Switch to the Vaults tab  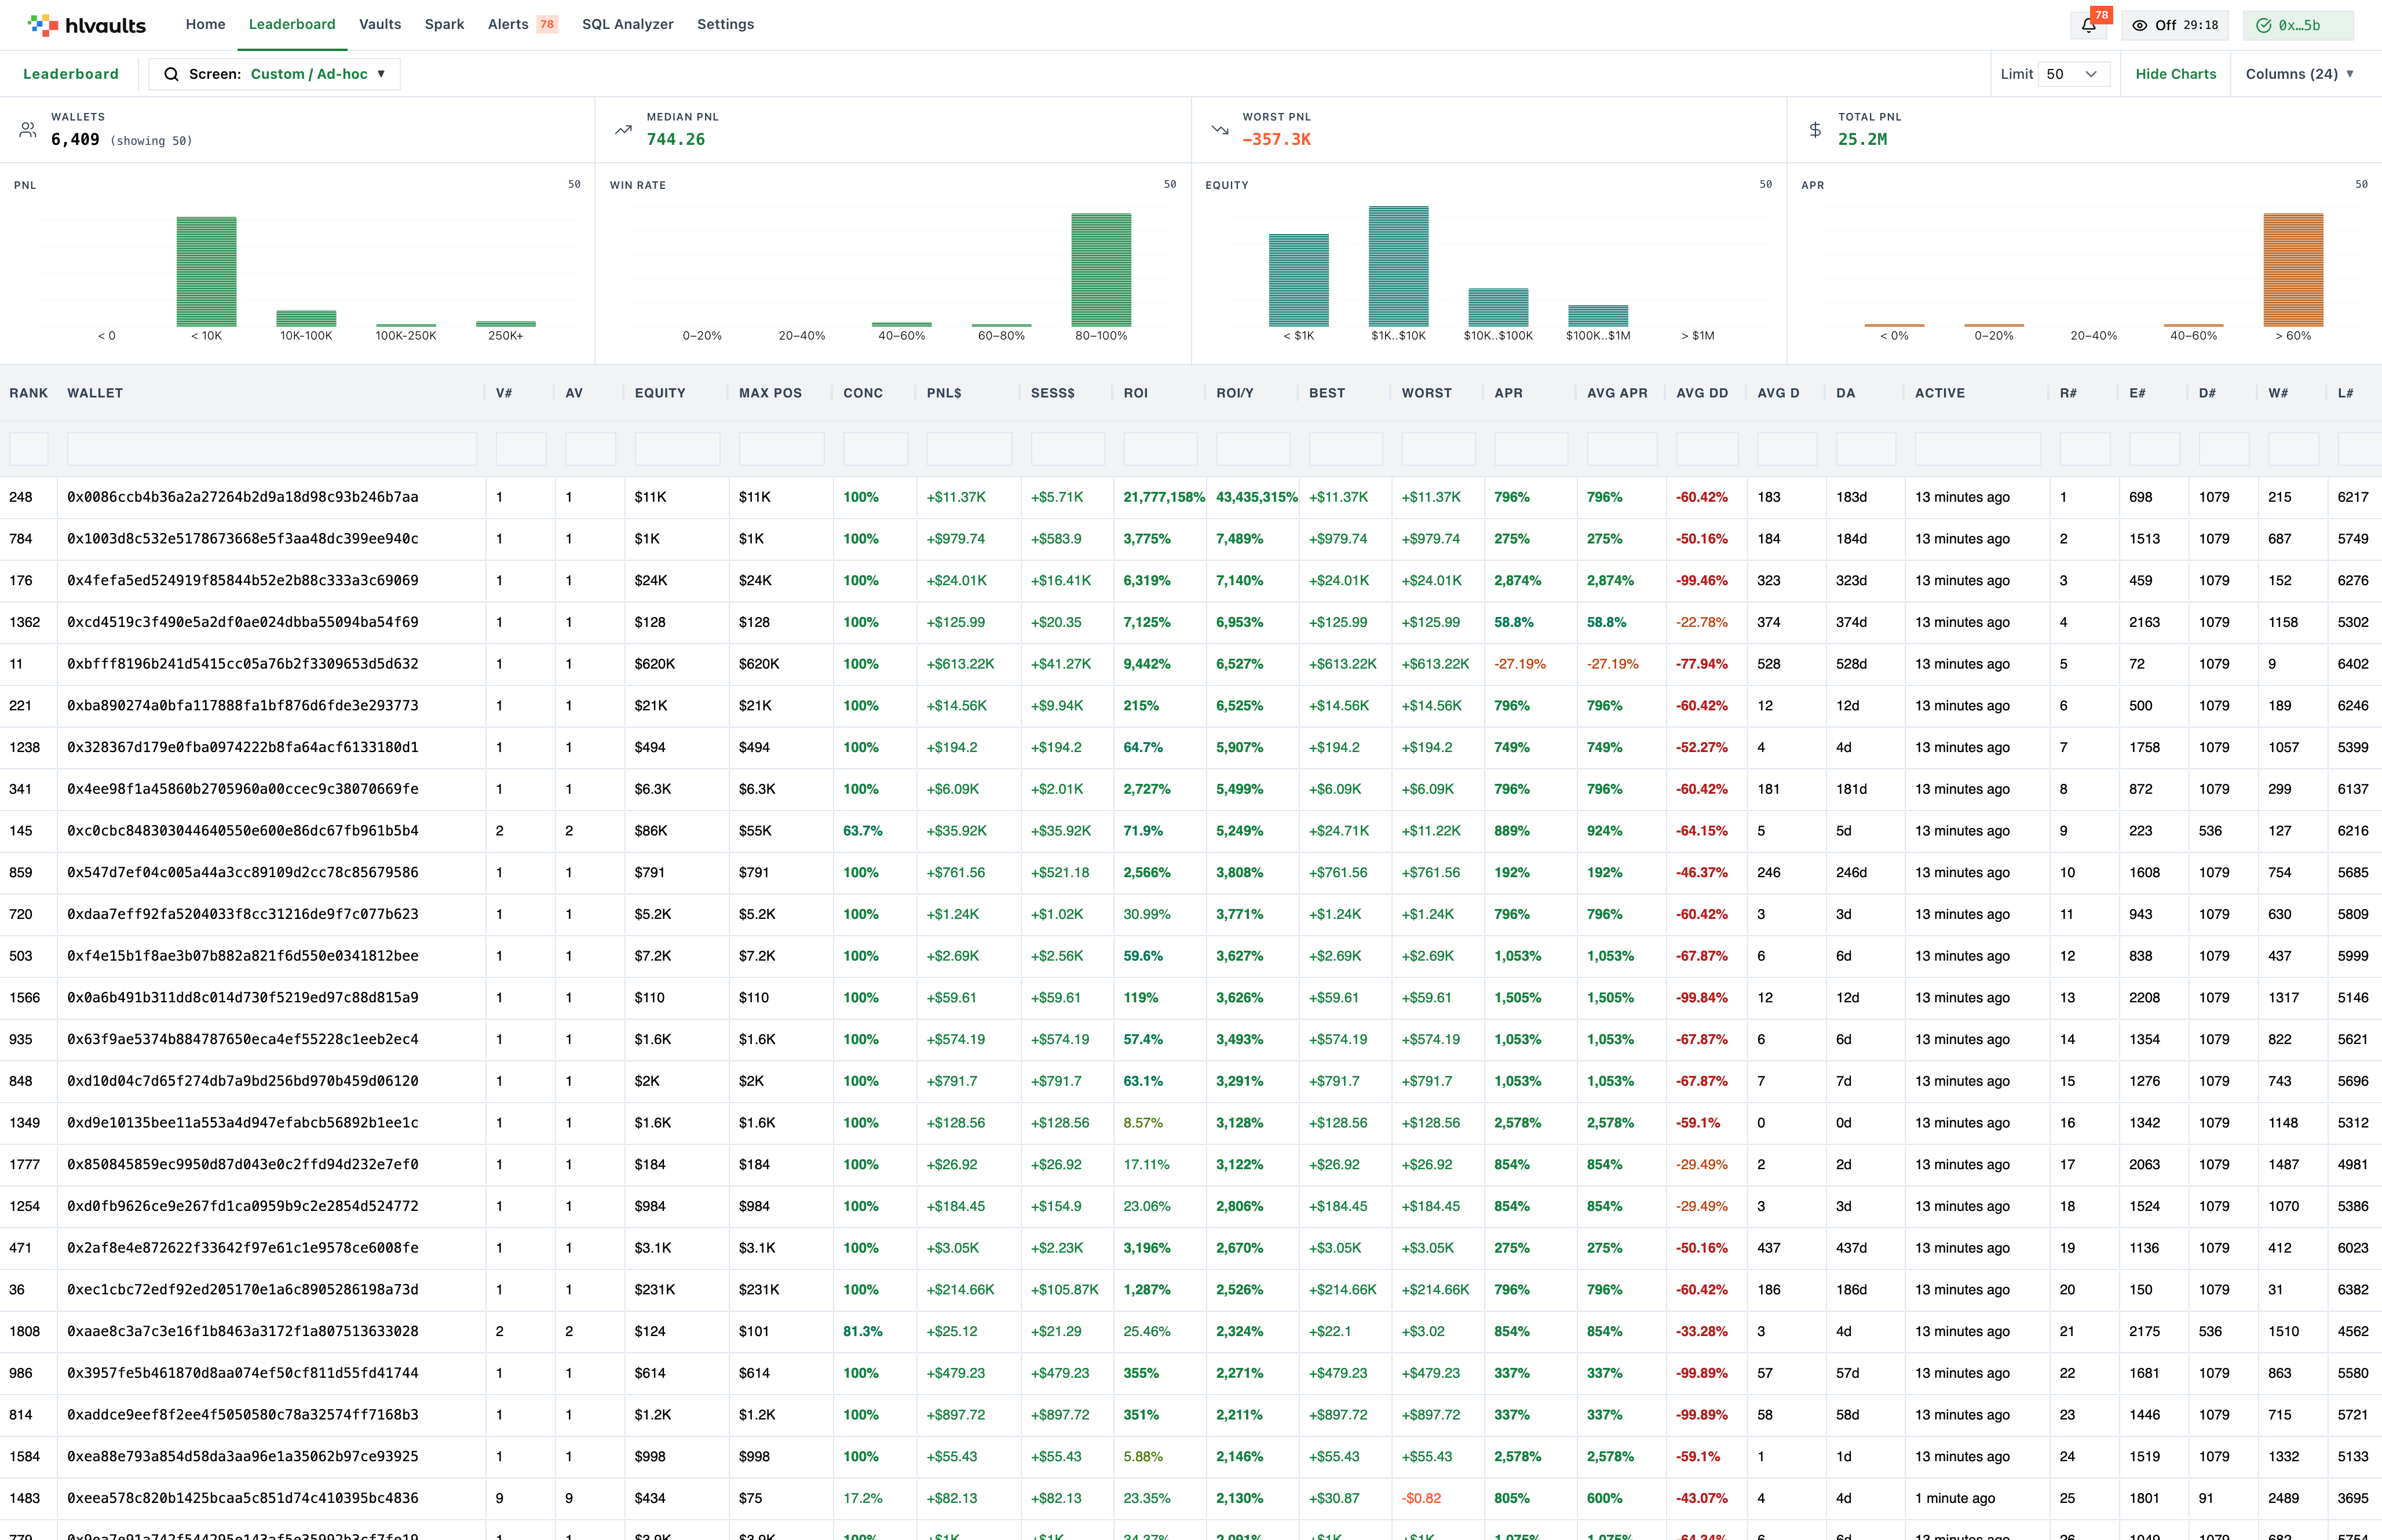click(380, 24)
